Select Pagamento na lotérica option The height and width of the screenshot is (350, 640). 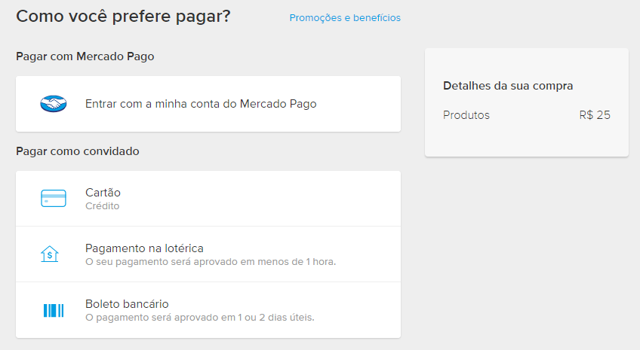(x=144, y=248)
